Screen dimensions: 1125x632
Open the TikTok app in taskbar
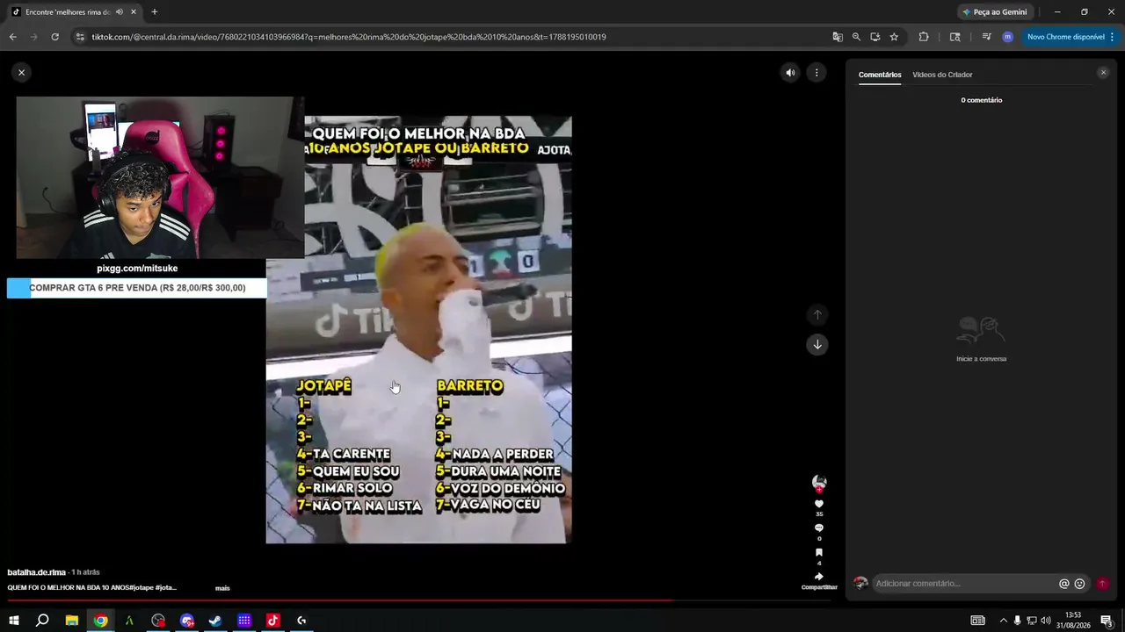point(272,621)
